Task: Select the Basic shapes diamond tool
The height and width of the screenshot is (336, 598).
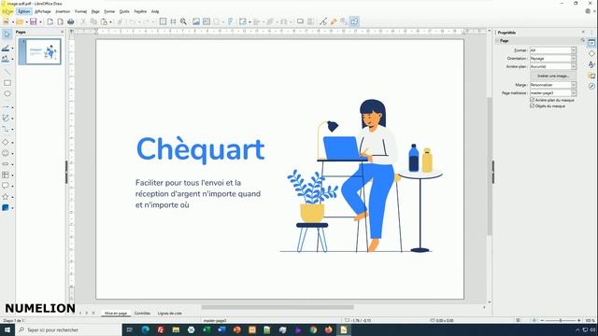Action: tap(6, 142)
